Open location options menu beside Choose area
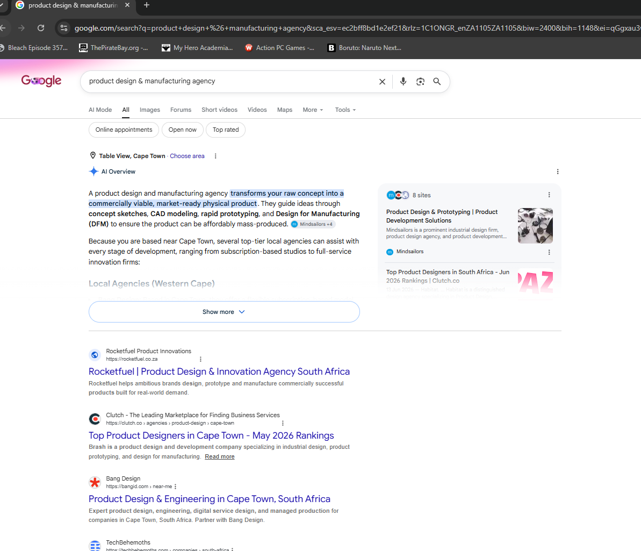 (215, 156)
